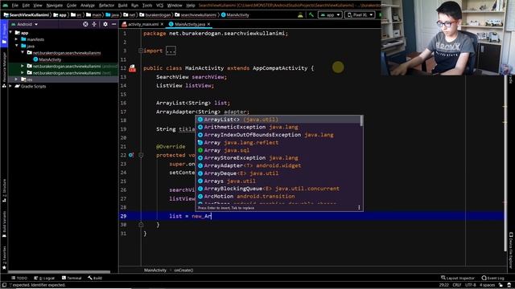Click the CRLF line separator indicator
The width and height of the screenshot is (515, 289).
pyautogui.click(x=457, y=285)
